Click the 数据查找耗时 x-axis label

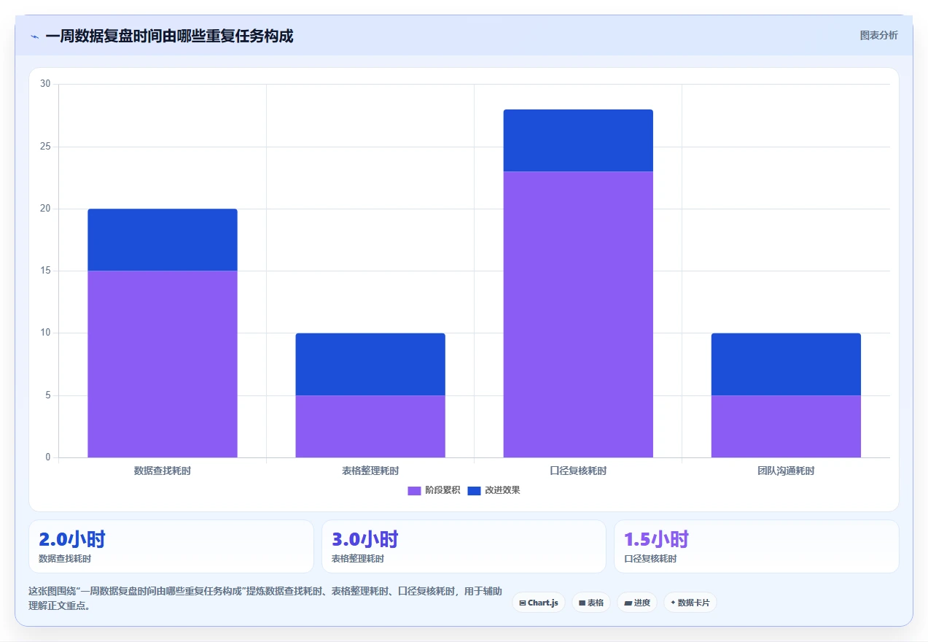pyautogui.click(x=163, y=471)
